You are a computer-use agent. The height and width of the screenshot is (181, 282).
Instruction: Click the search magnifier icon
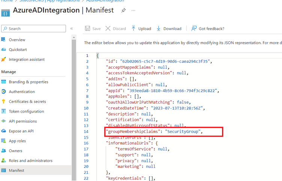tap(5, 29)
